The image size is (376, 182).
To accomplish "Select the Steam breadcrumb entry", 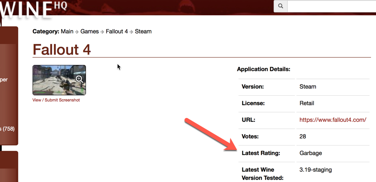I will click(x=143, y=31).
